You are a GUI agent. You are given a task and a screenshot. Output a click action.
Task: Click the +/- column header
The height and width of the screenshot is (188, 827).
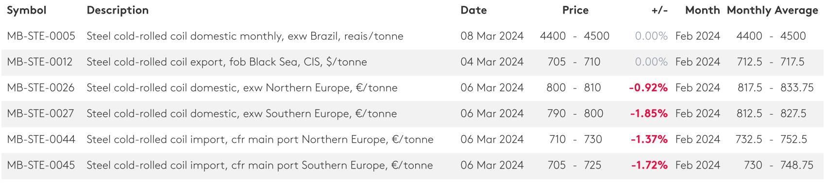tap(659, 10)
